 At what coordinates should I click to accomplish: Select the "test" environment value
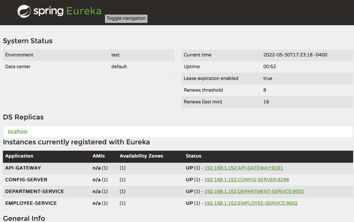pyautogui.click(x=116, y=55)
